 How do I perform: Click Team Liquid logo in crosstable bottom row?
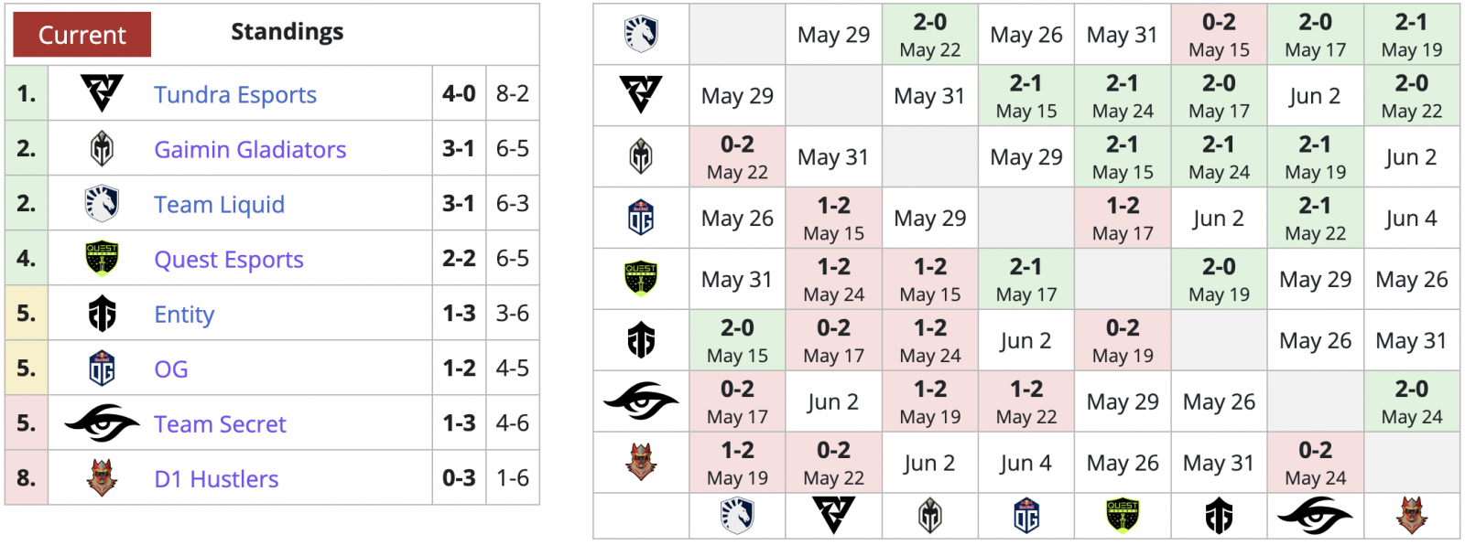(737, 517)
